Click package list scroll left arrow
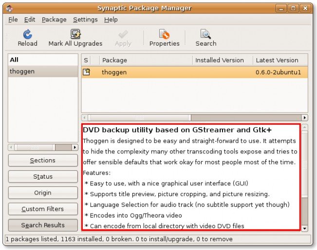Viewport: 317px width, 250px height. [x=85, y=117]
